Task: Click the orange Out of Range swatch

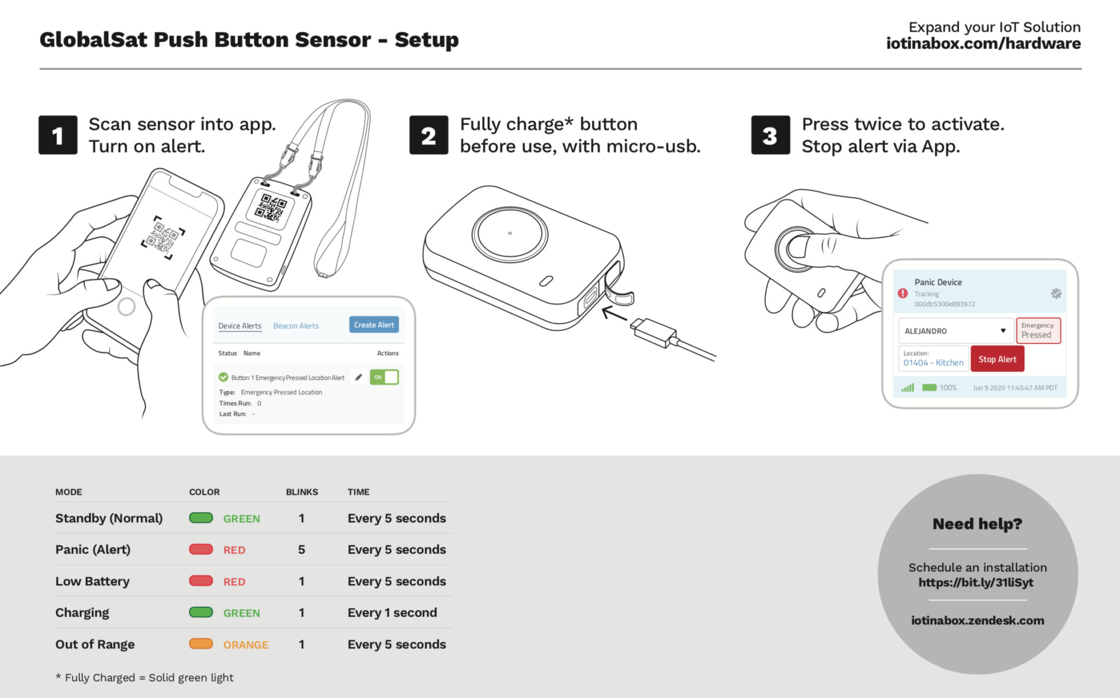Action: [201, 644]
